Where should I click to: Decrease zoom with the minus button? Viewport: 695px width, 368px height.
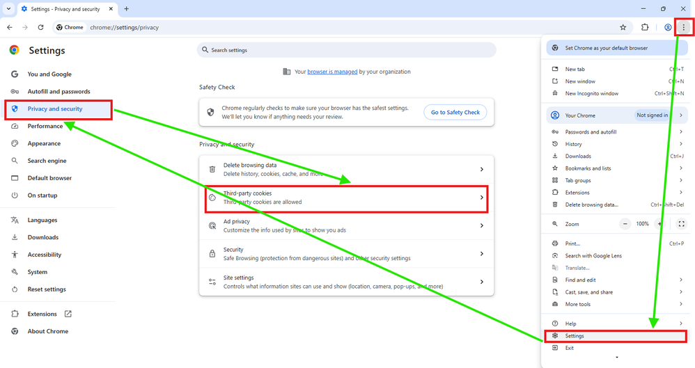625,224
